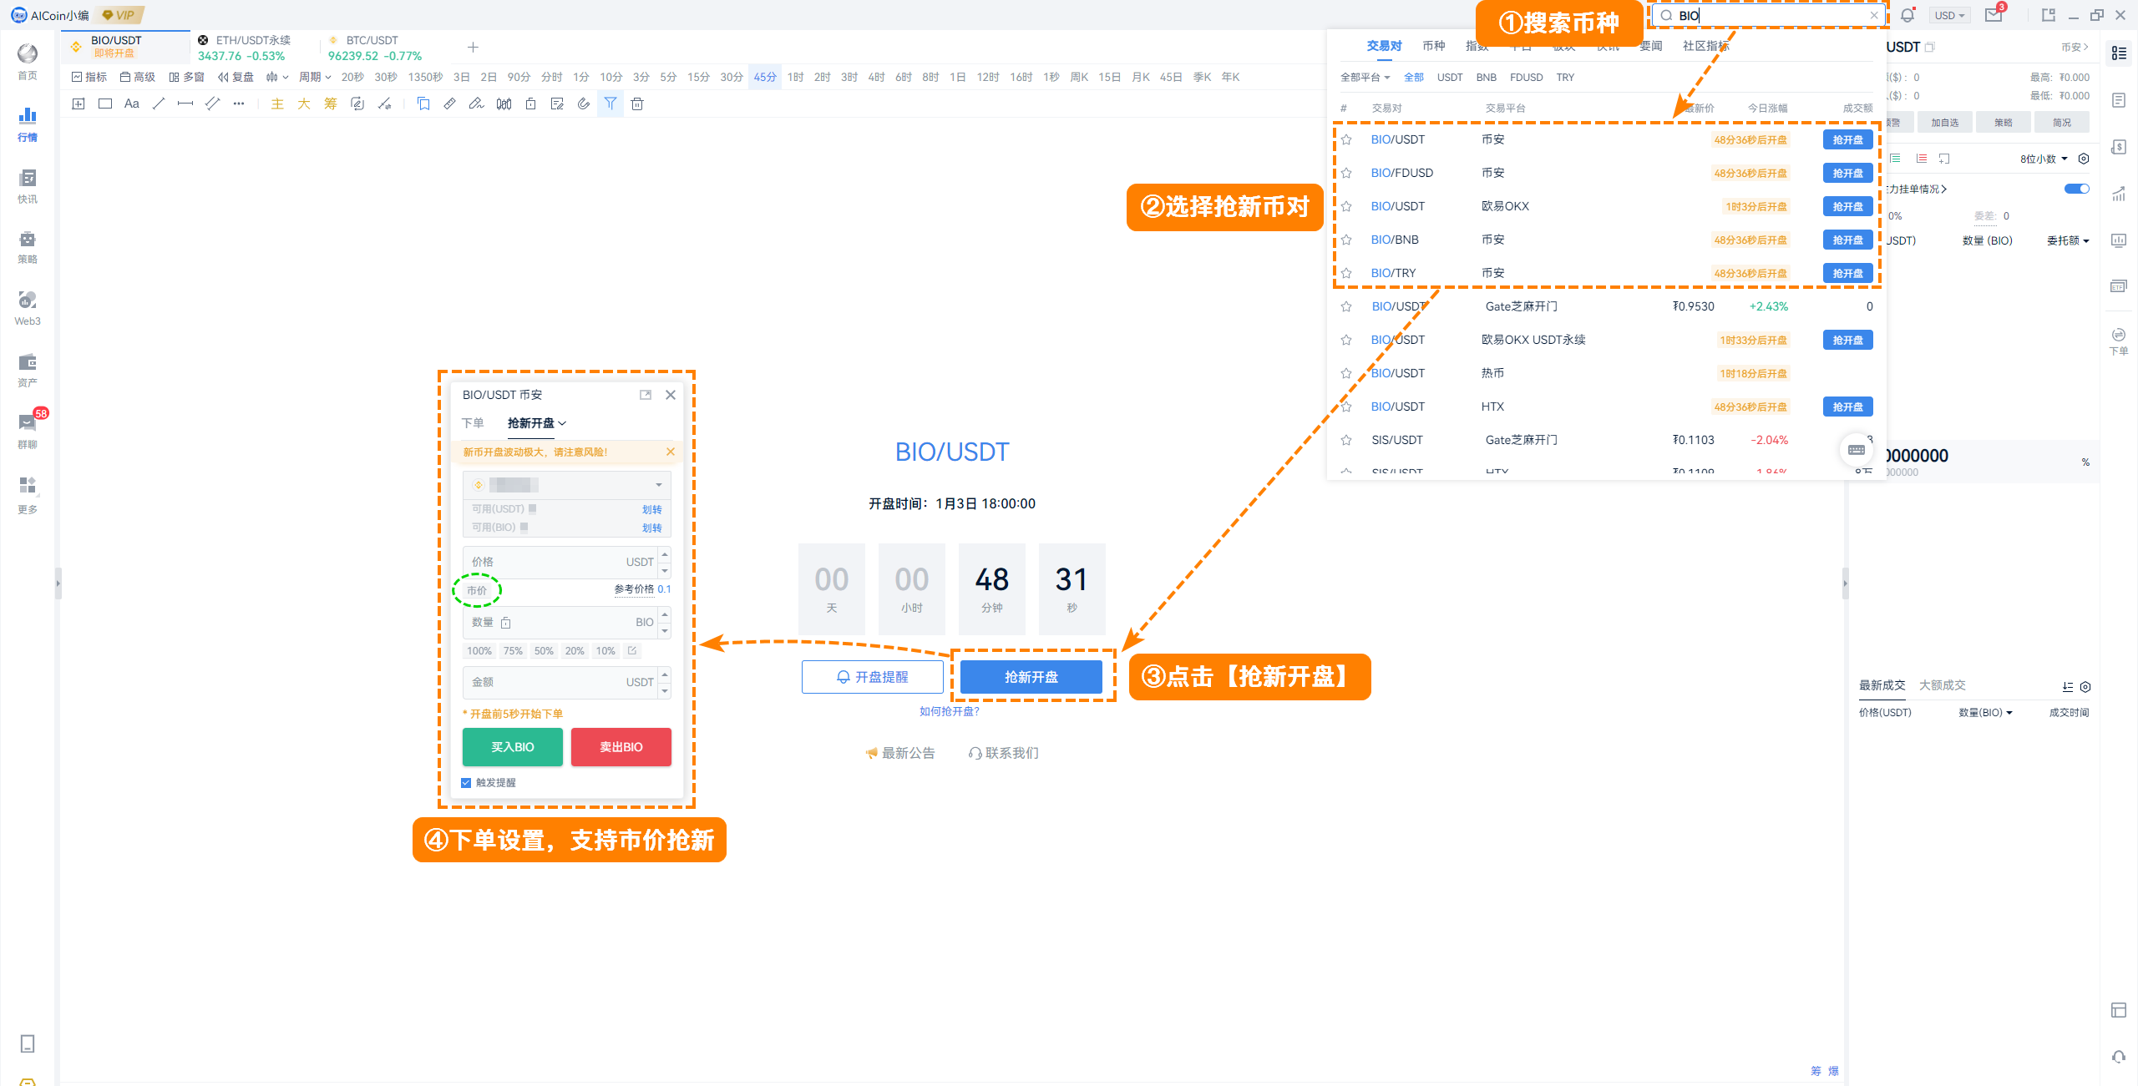Click the trash delete drawings icon
This screenshot has width=2138, height=1086.
[637, 104]
